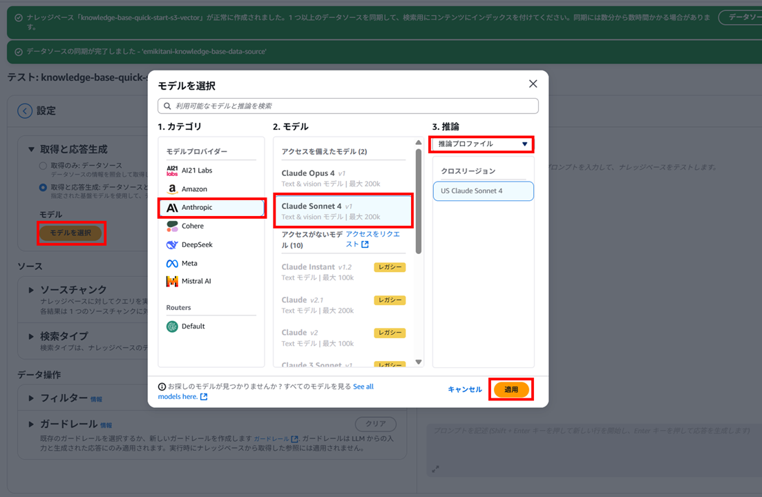The height and width of the screenshot is (497, 762).
Task: Select US Claude Sonnet 4 inference profile
Action: tap(483, 191)
